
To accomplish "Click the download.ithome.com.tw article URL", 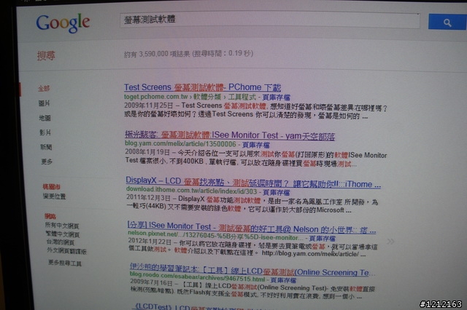I will [x=191, y=190].
